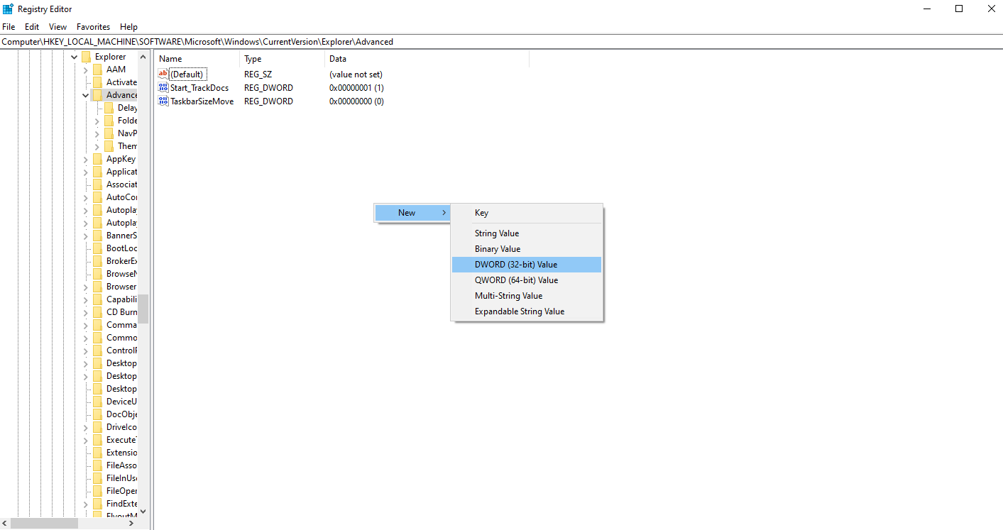Screen dimensions: 1003x530
Task: Expand the BannerS key
Action: click(x=86, y=236)
